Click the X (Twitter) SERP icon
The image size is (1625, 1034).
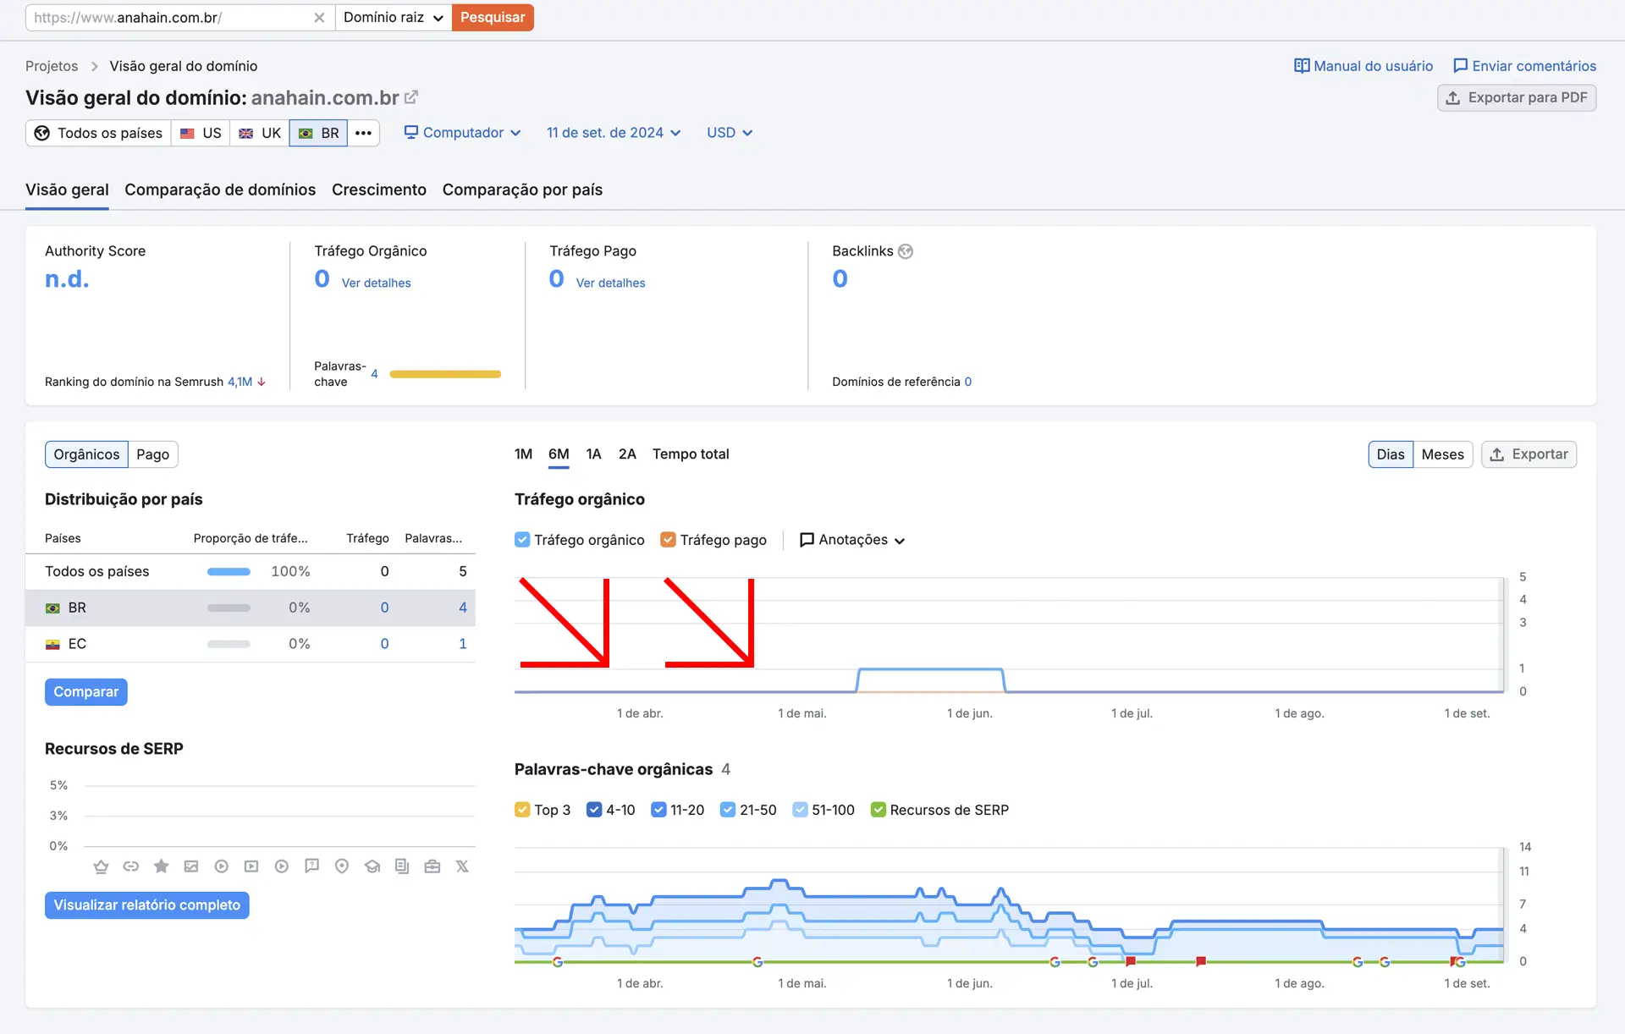coord(462,866)
